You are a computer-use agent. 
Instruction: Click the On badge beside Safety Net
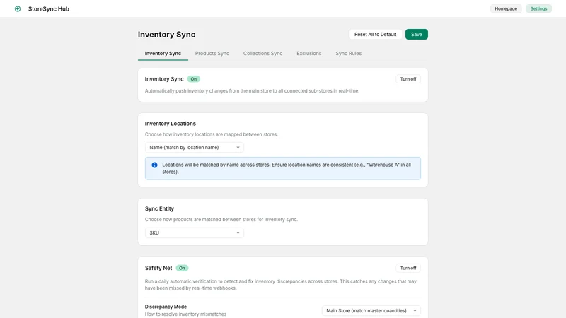point(182,268)
